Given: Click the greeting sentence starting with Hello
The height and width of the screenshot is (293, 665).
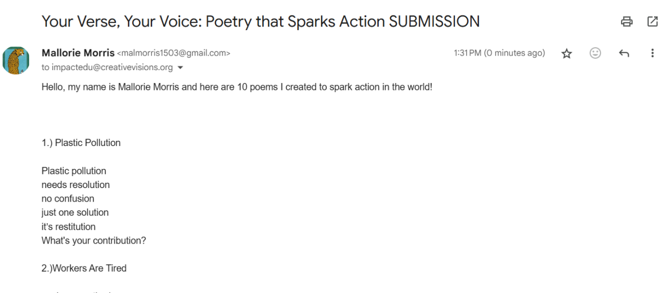Looking at the screenshot, I should (x=237, y=87).
